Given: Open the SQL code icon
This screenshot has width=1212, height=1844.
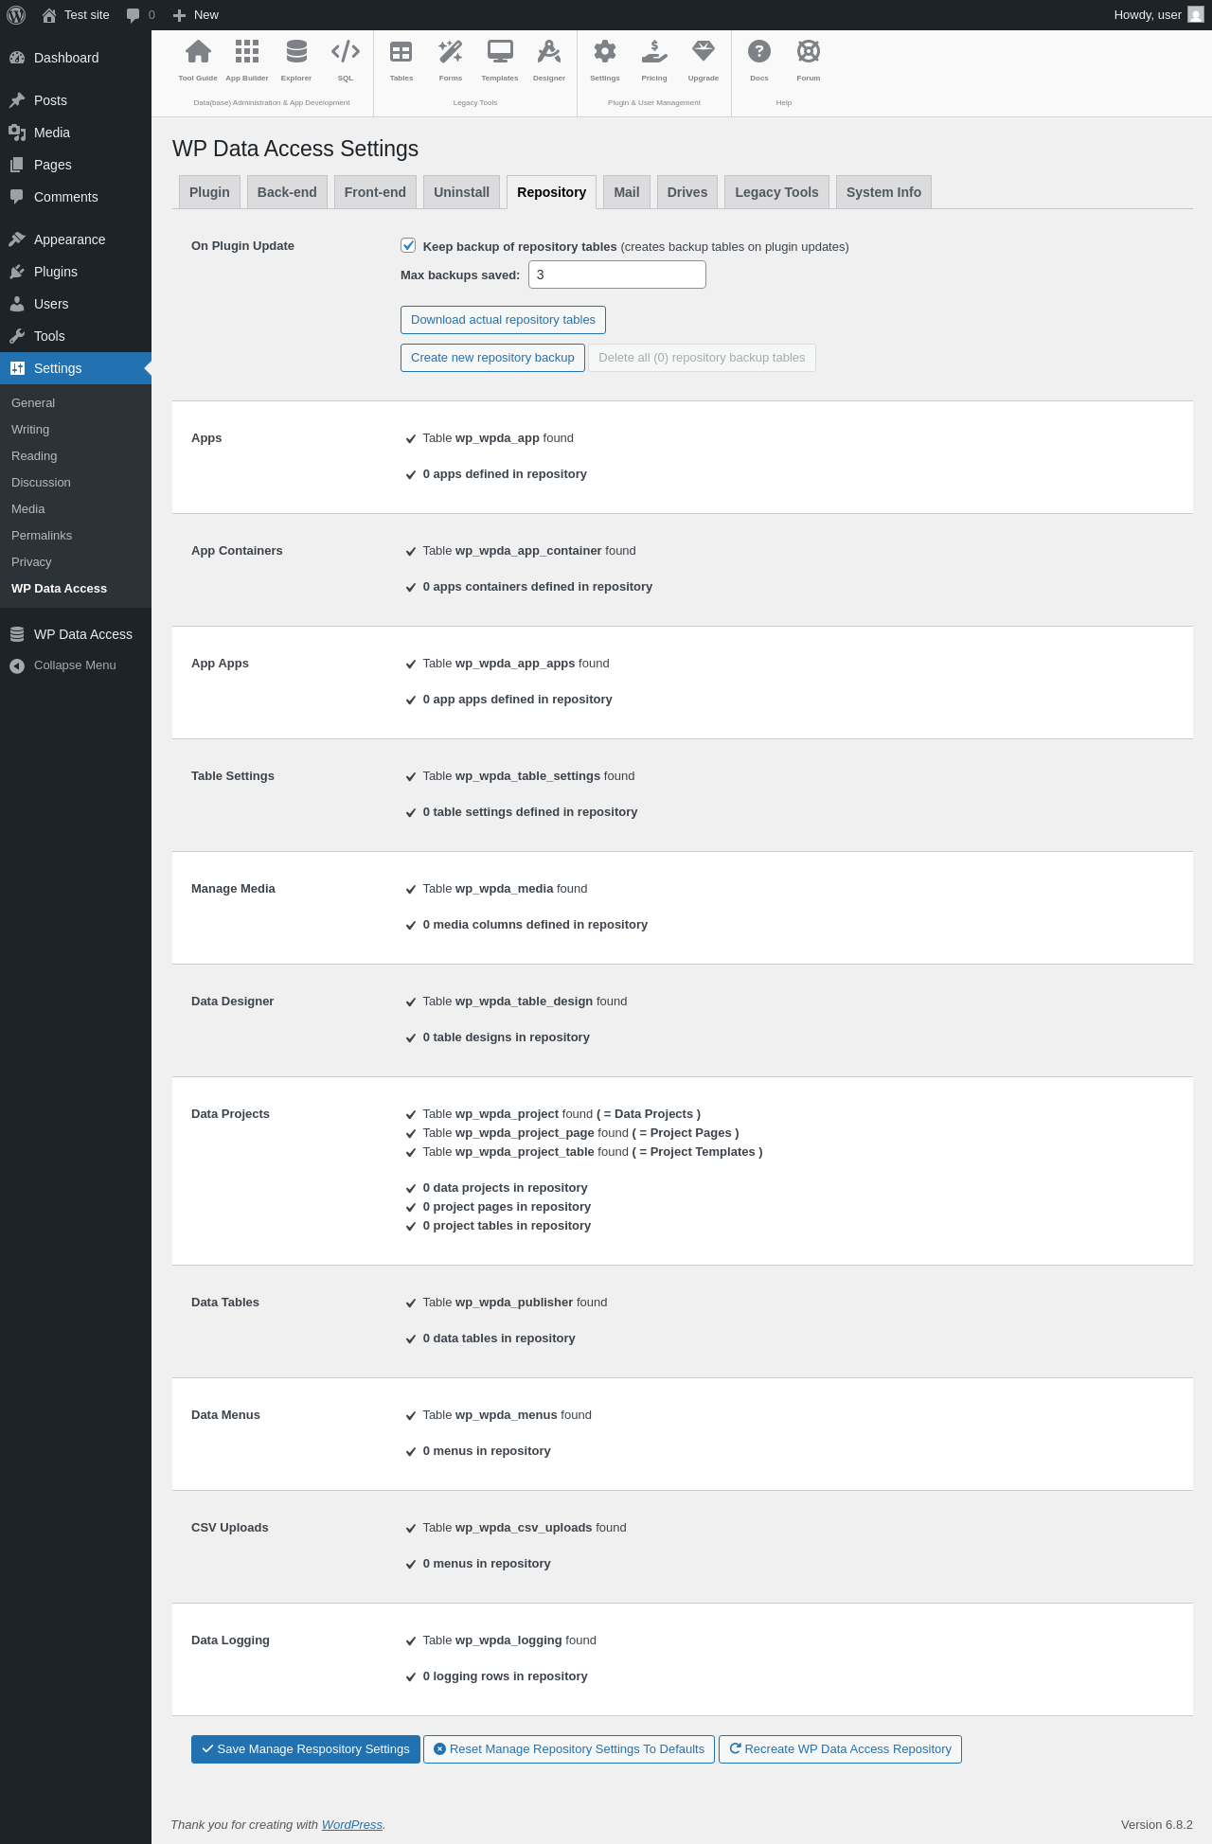Looking at the screenshot, I should [x=346, y=51].
